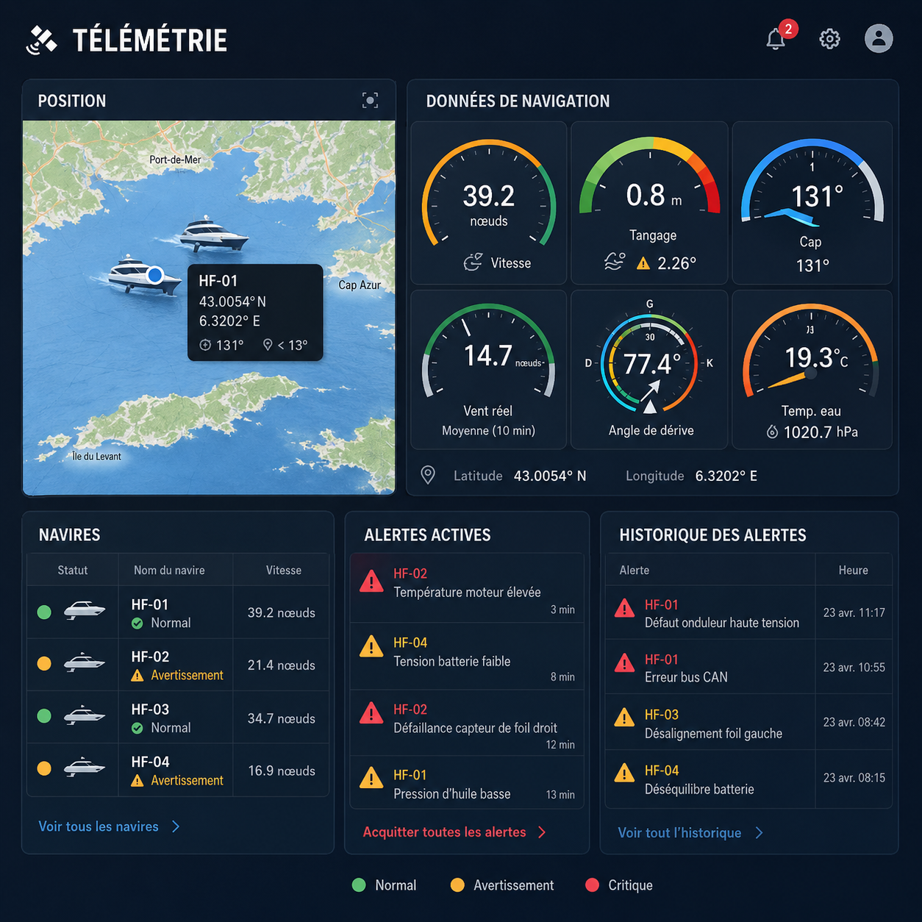Click HF-01 green status dot
The width and height of the screenshot is (922, 922).
44,612
